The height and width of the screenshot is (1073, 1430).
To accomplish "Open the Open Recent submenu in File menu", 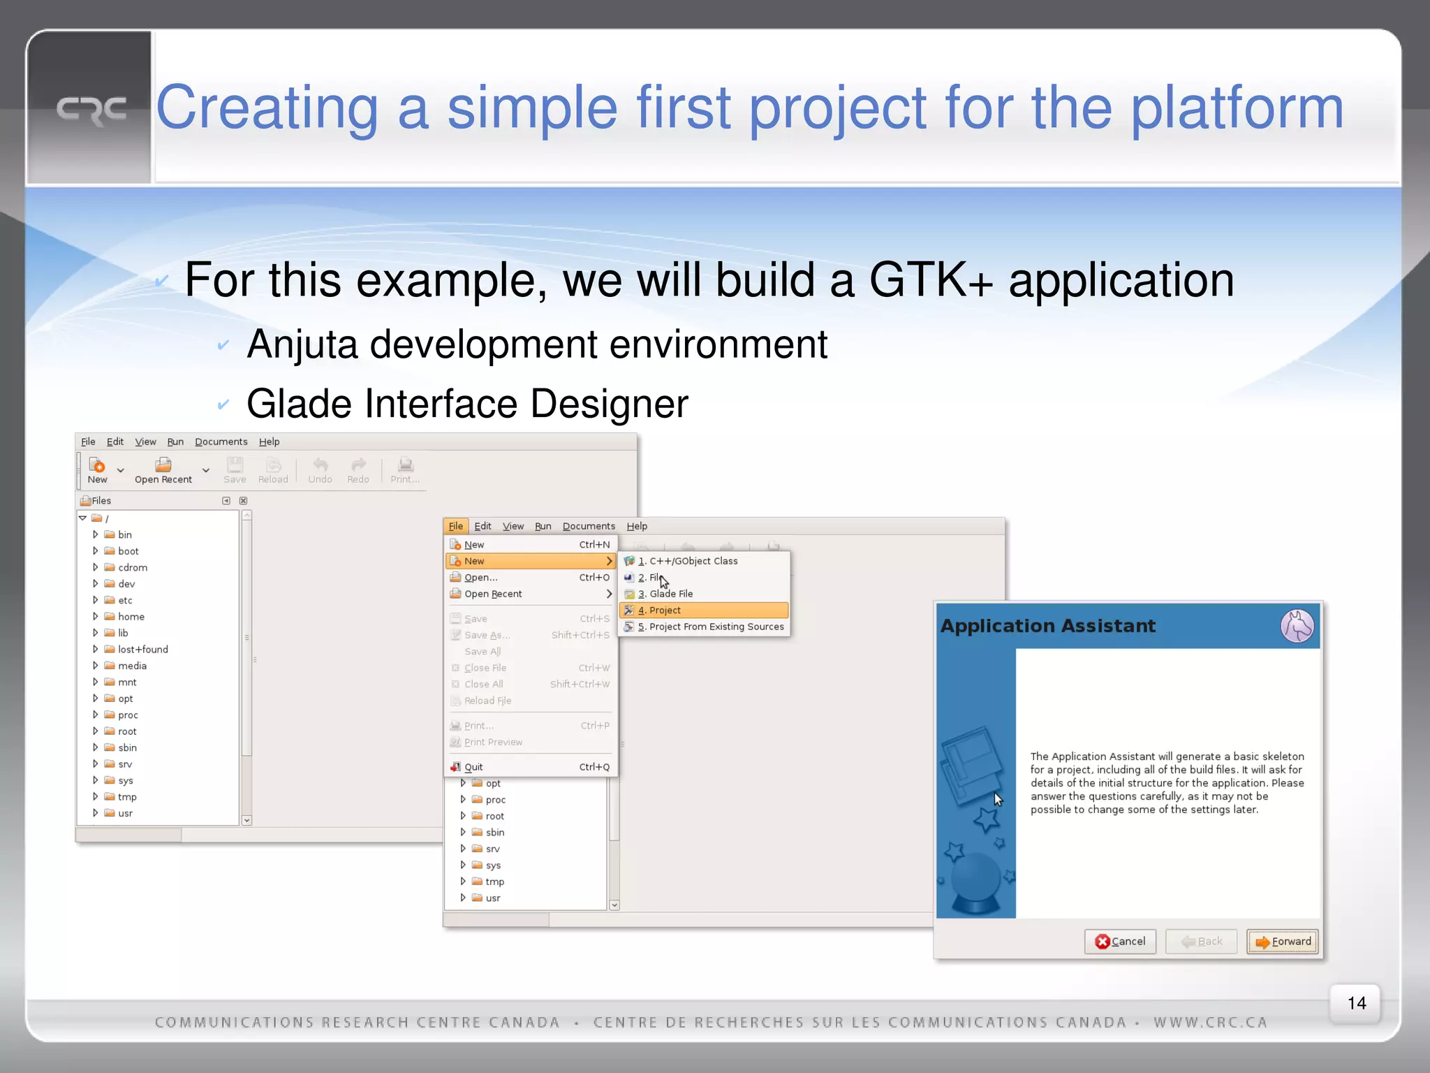I will (x=531, y=594).
